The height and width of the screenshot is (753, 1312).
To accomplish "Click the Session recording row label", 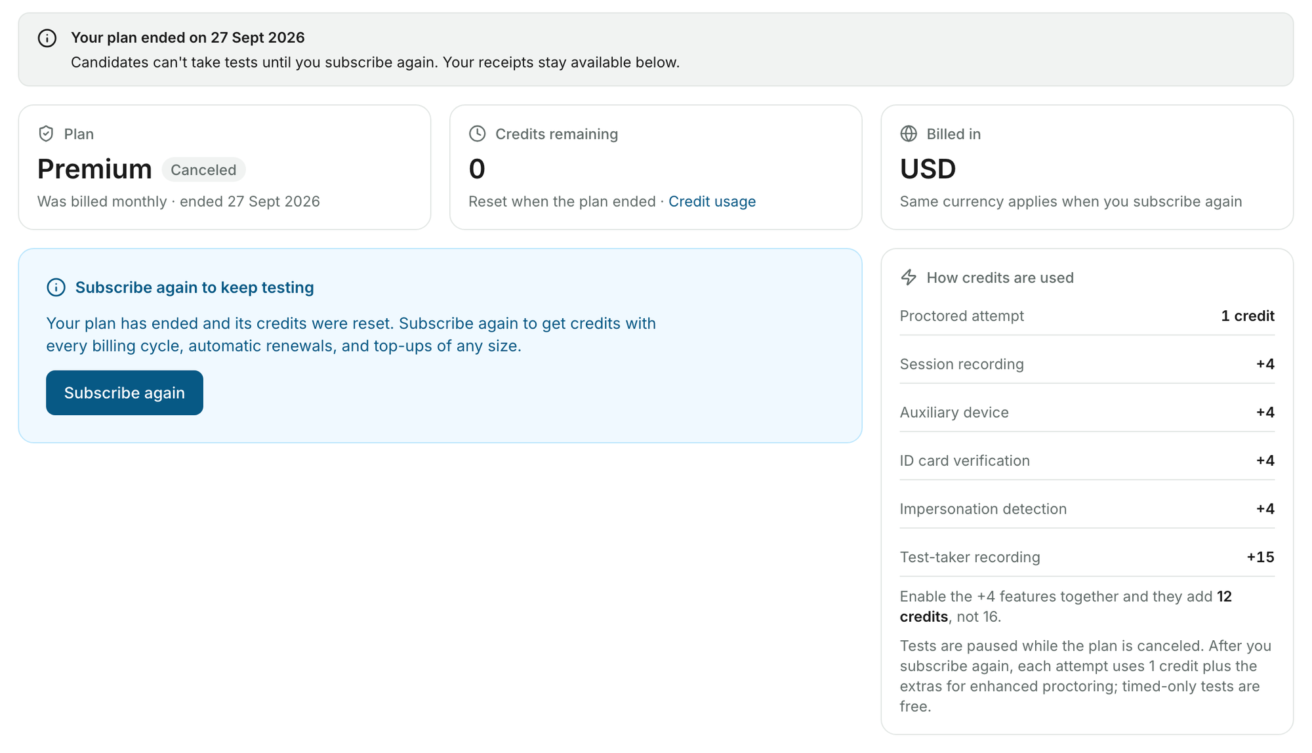I will [x=962, y=364].
